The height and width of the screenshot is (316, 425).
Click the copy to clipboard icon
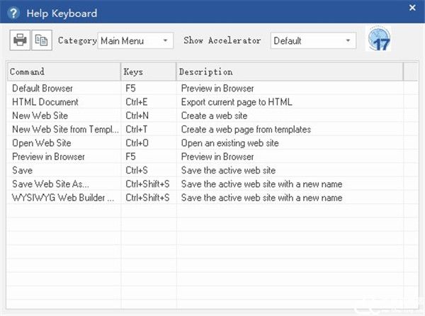(42, 40)
